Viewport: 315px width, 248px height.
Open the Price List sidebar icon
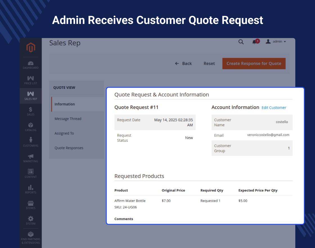coord(31,79)
